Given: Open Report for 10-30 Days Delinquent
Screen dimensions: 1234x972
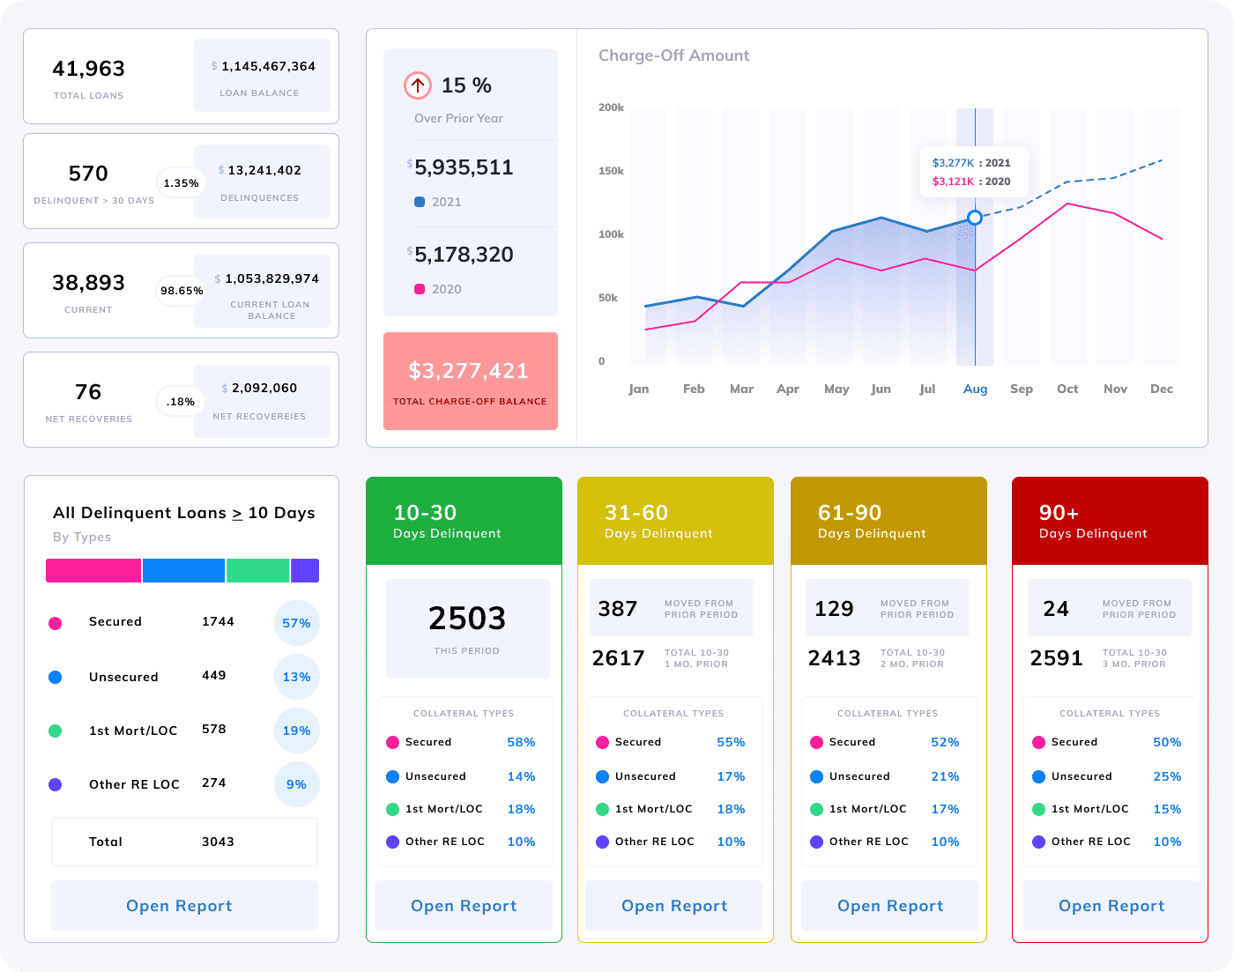Looking at the screenshot, I should click(x=464, y=905).
